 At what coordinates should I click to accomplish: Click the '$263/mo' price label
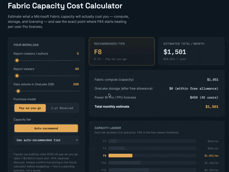pos(213,141)
